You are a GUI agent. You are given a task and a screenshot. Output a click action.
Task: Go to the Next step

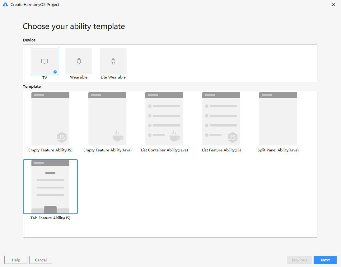point(325,260)
